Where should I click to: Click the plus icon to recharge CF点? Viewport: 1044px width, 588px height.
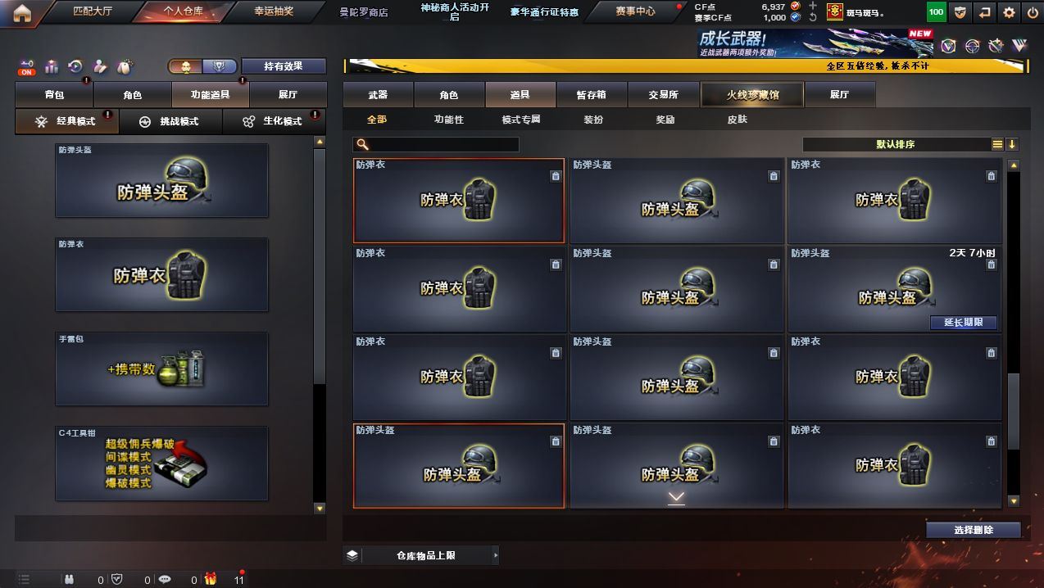click(812, 6)
